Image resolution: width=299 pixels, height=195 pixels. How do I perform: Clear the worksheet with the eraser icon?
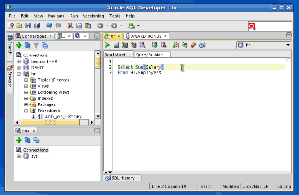193,45
